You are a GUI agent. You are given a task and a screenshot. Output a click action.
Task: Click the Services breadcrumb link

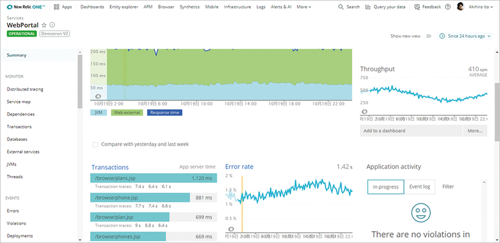(x=15, y=18)
